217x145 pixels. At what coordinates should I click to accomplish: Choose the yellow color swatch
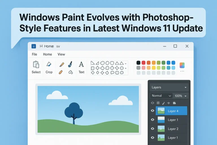(154, 68)
